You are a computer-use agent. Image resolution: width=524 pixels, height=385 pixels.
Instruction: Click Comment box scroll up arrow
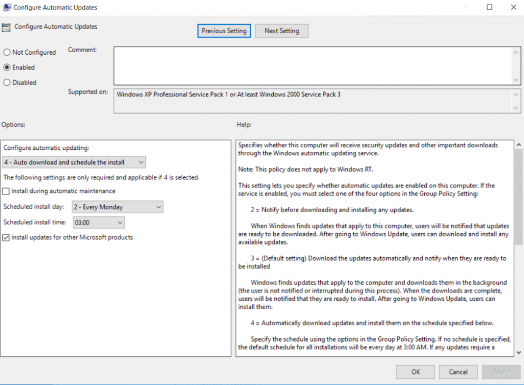[516, 52]
